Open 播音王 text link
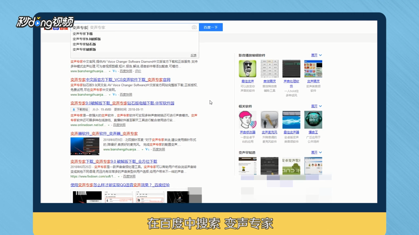 click(x=313, y=132)
